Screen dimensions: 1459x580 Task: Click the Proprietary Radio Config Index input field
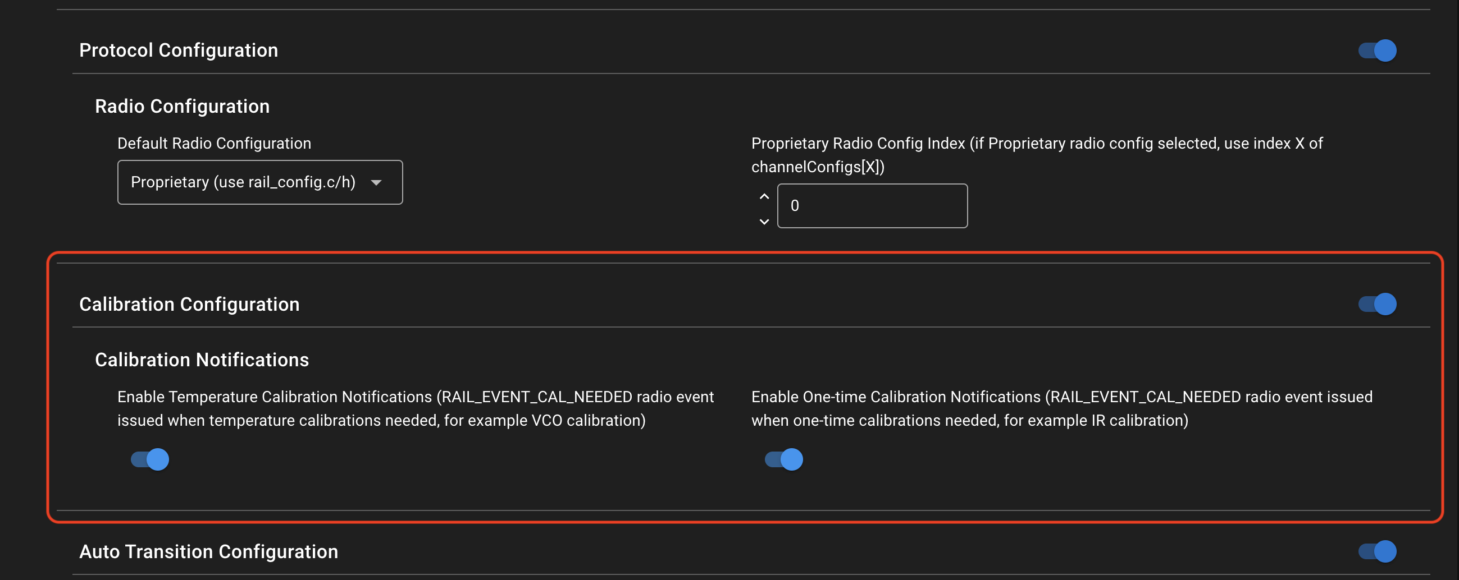pos(872,205)
